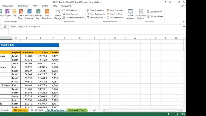Adjust the zoom slider
The image size is (206, 116).
pos(168,114)
